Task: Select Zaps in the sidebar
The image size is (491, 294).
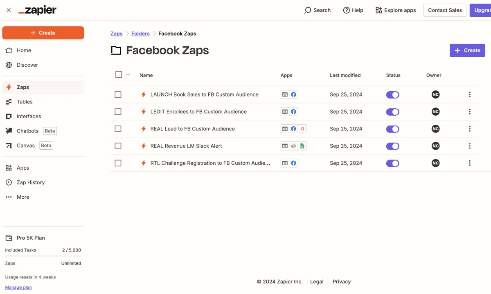Action: click(43, 87)
